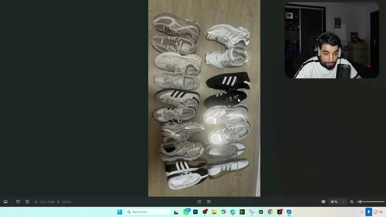The height and width of the screenshot is (217, 386).
Task: Open the dark triangle taskbar app with red badge
Action: [x=280, y=212]
